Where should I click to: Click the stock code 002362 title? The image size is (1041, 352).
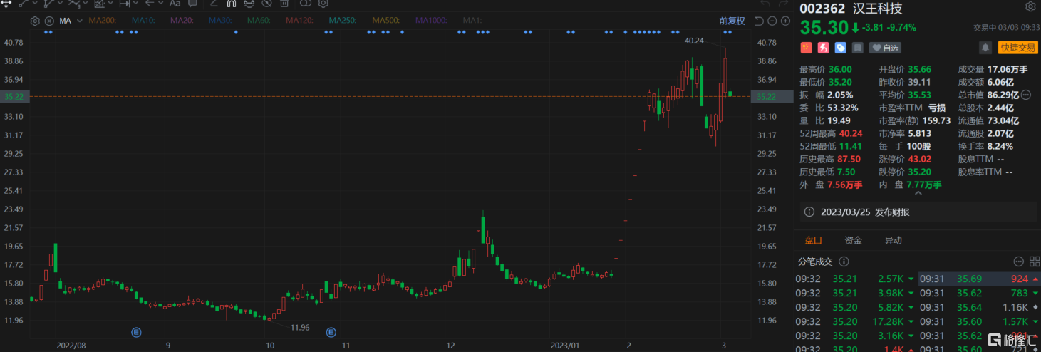822,9
